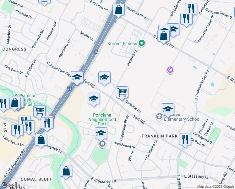235x189 pixels.
Task: Click the school pin beside the Colonial Park Blvd label
Action: pyautogui.click(x=77, y=77)
